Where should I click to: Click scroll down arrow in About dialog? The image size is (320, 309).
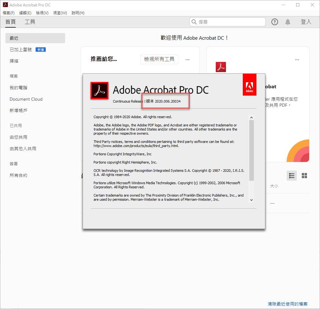(x=251, y=200)
